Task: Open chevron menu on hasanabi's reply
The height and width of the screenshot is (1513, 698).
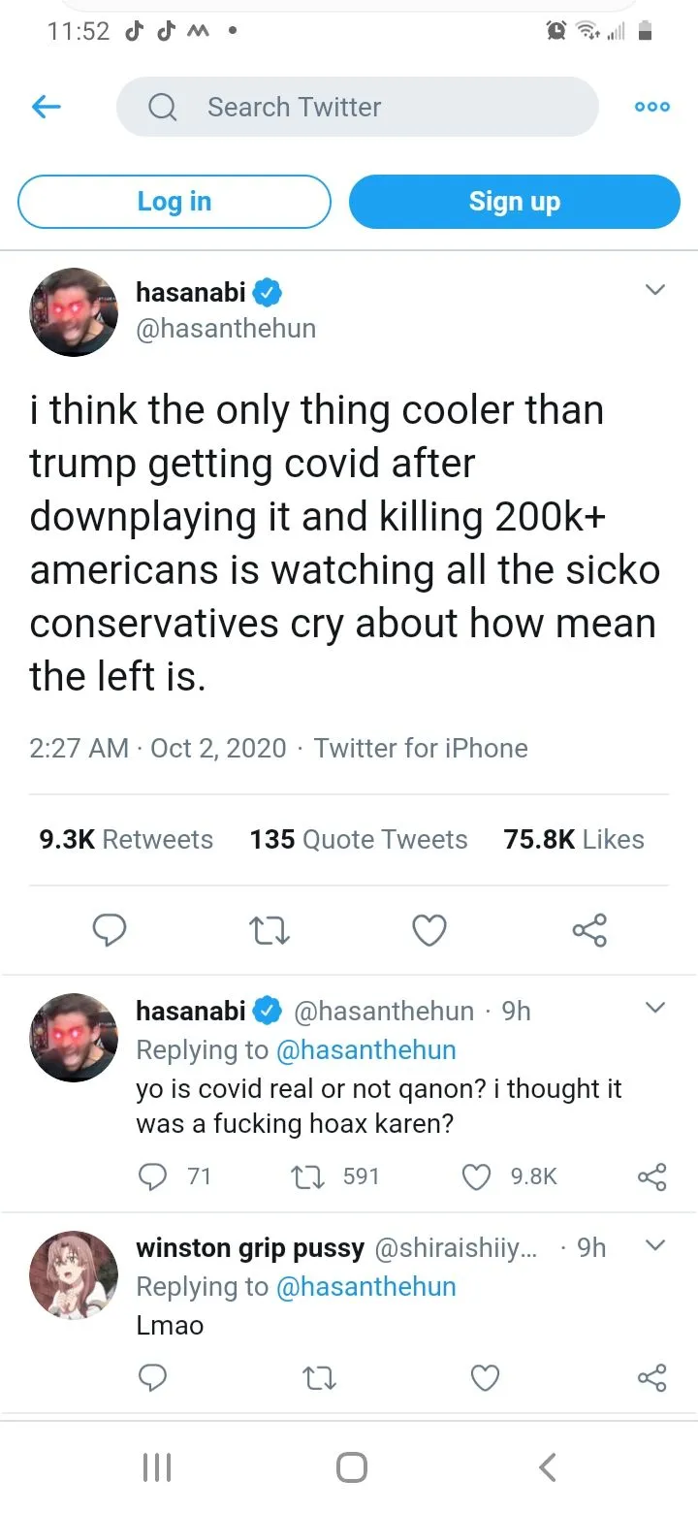Action: click(655, 1009)
